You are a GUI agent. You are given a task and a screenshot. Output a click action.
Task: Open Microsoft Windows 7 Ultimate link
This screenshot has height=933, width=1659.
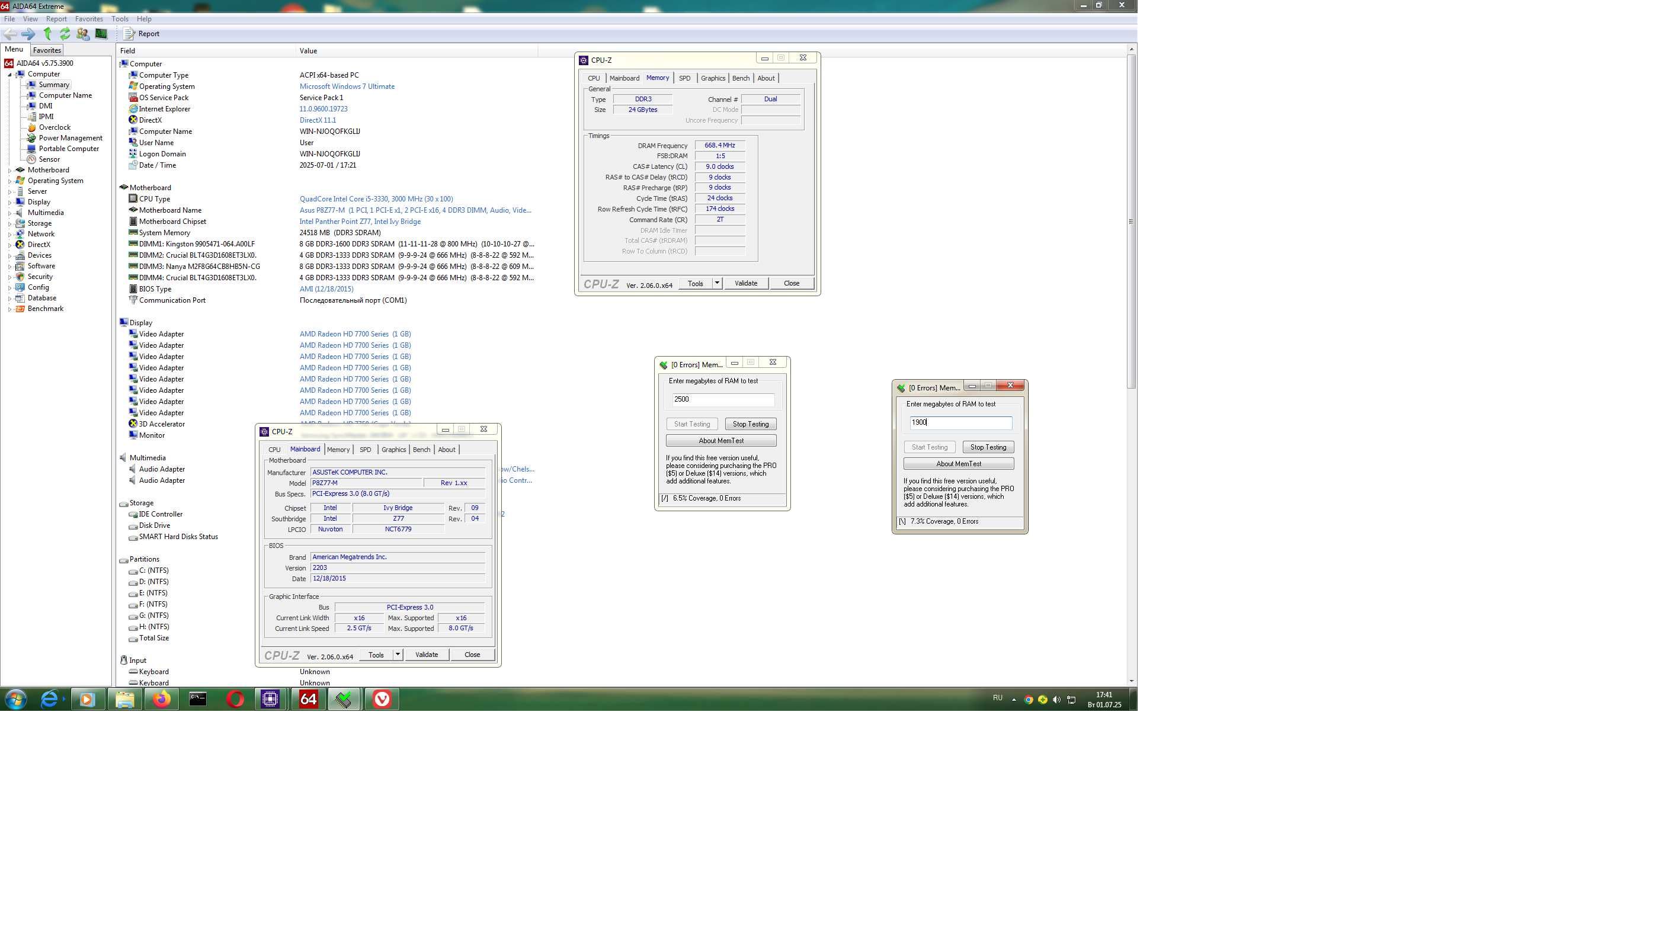point(347,86)
